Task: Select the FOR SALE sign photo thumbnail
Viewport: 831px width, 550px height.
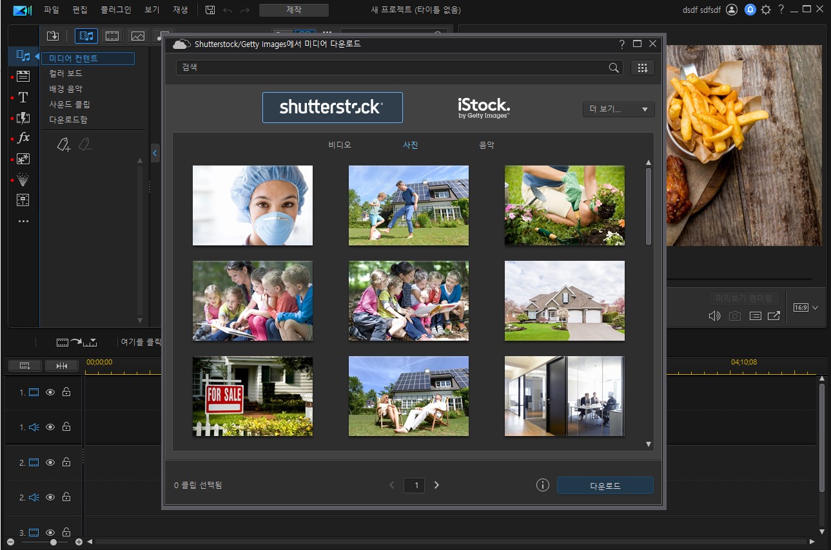Action: click(x=253, y=396)
